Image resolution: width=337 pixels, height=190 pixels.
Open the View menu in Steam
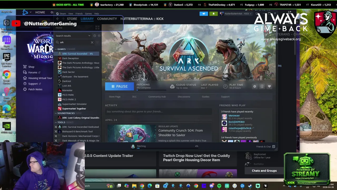click(x=71, y=13)
